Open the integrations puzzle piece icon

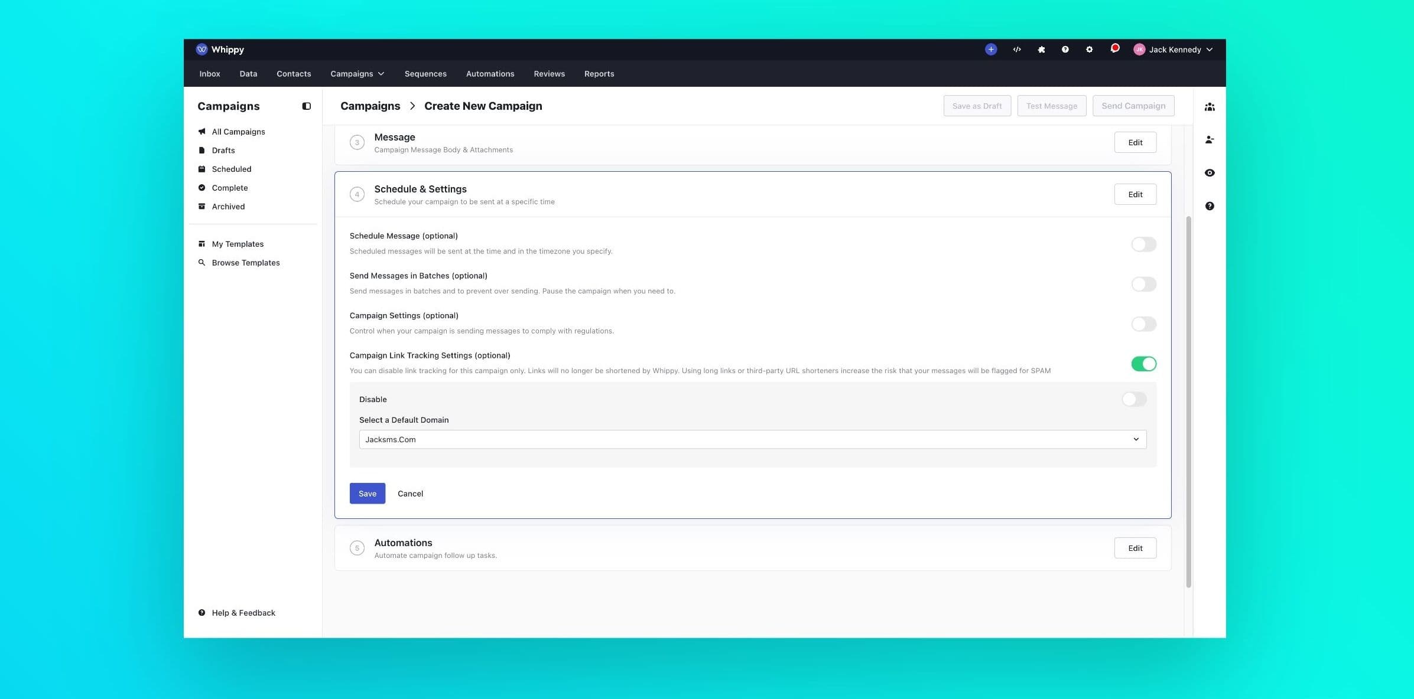pyautogui.click(x=1041, y=49)
